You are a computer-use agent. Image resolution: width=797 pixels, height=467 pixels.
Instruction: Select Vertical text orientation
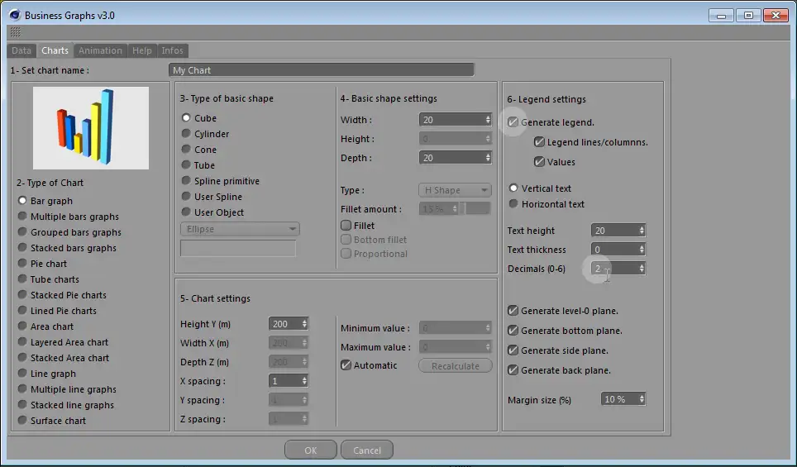tap(540, 188)
